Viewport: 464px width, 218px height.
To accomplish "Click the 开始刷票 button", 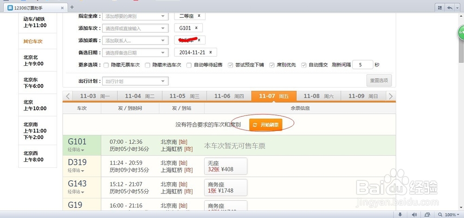I will pos(266,125).
